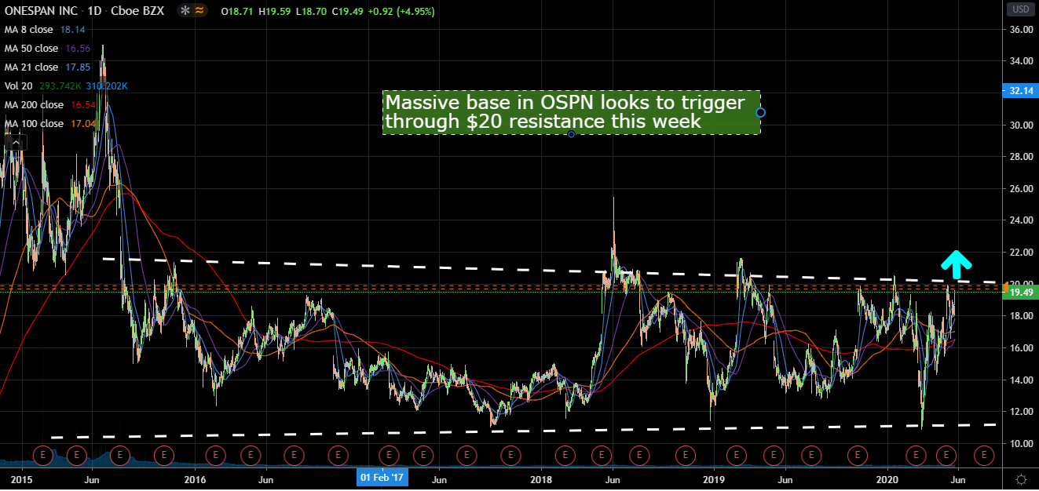Image resolution: width=1039 pixels, height=491 pixels.
Task: Click the change value +0.92 (+4.95%)
Action: click(401, 11)
